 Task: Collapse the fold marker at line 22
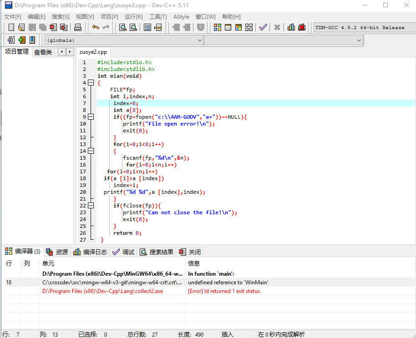[x=91, y=206]
